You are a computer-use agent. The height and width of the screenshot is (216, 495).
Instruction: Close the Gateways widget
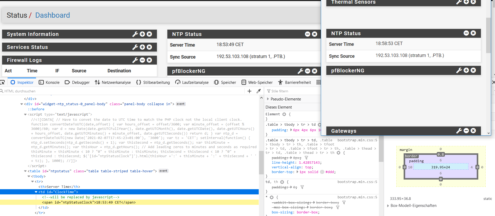tap(473, 131)
